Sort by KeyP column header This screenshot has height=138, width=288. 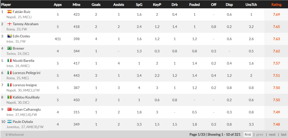pos(157,5)
